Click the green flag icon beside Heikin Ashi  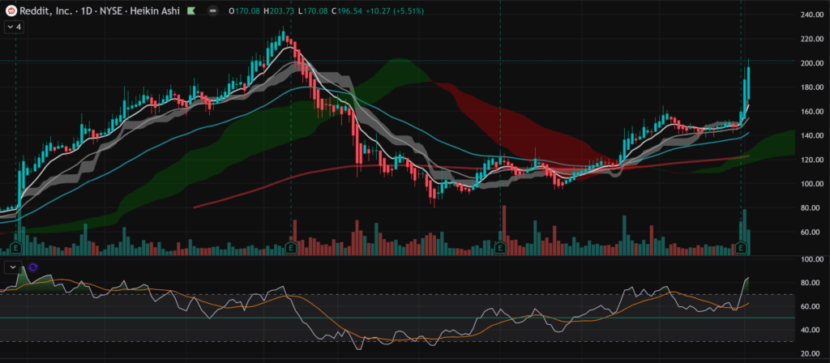(x=190, y=11)
